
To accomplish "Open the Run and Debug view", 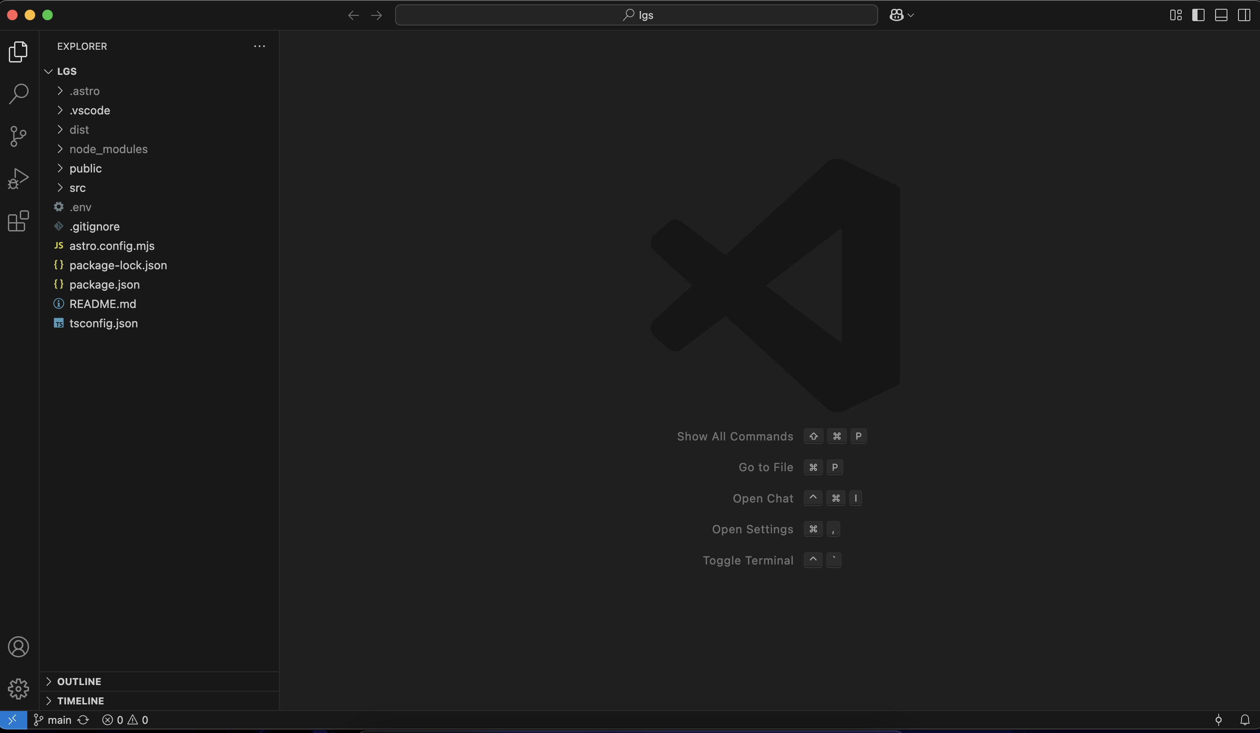I will pos(18,179).
